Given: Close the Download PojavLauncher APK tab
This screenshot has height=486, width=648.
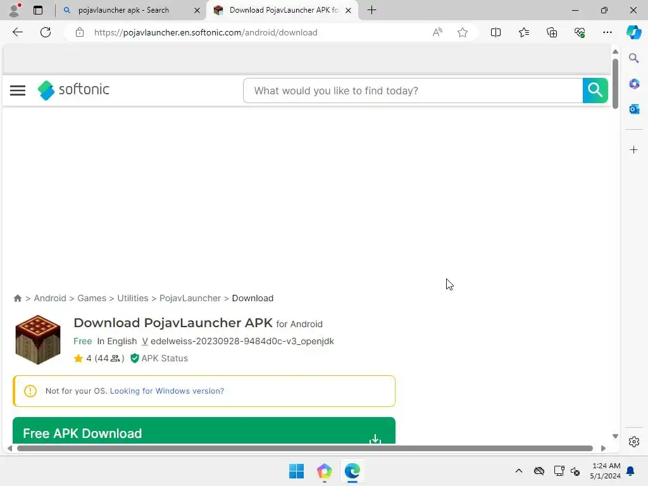Looking at the screenshot, I should coord(349,10).
